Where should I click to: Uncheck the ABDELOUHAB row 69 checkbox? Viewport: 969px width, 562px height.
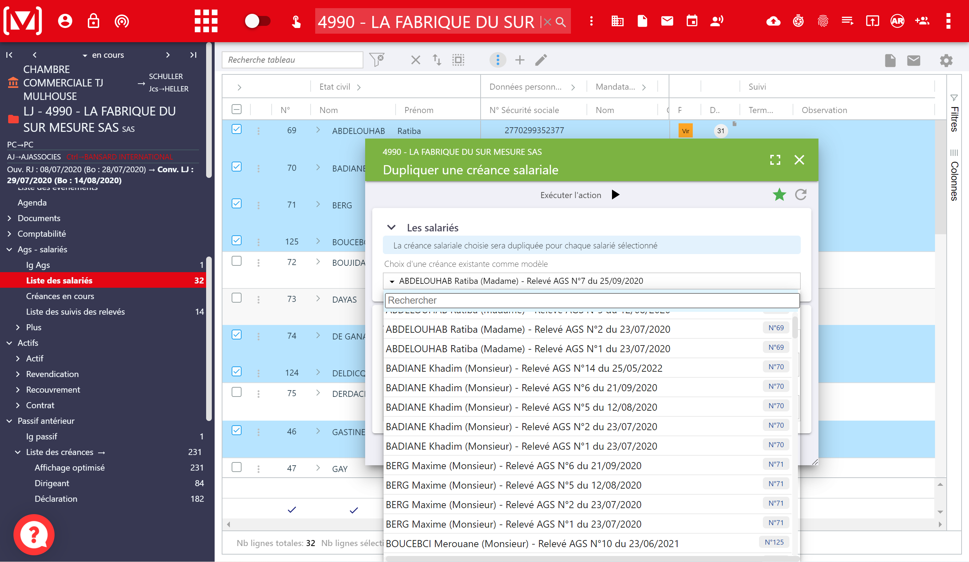237,130
